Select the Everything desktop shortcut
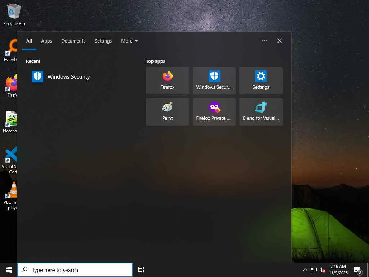 [10, 50]
